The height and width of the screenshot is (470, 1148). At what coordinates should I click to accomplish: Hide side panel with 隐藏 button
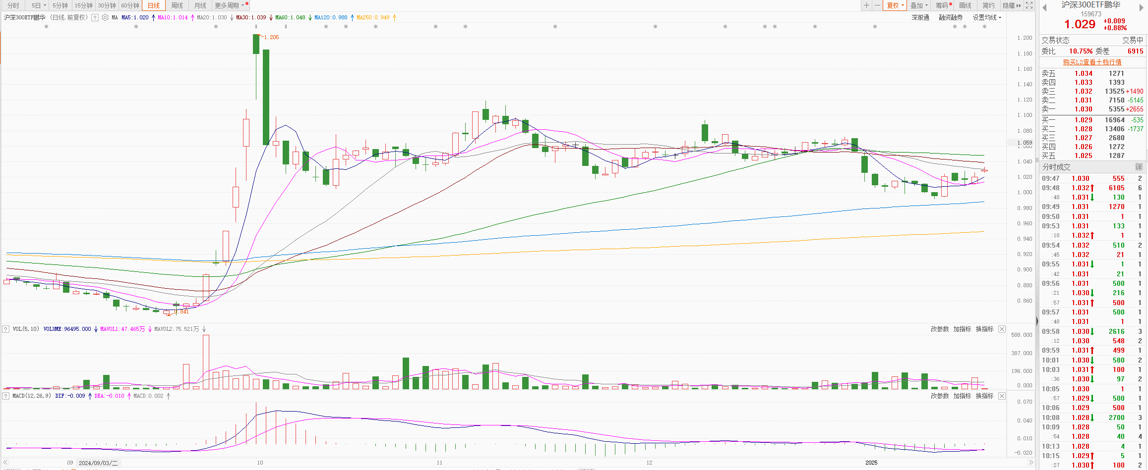click(x=1012, y=5)
